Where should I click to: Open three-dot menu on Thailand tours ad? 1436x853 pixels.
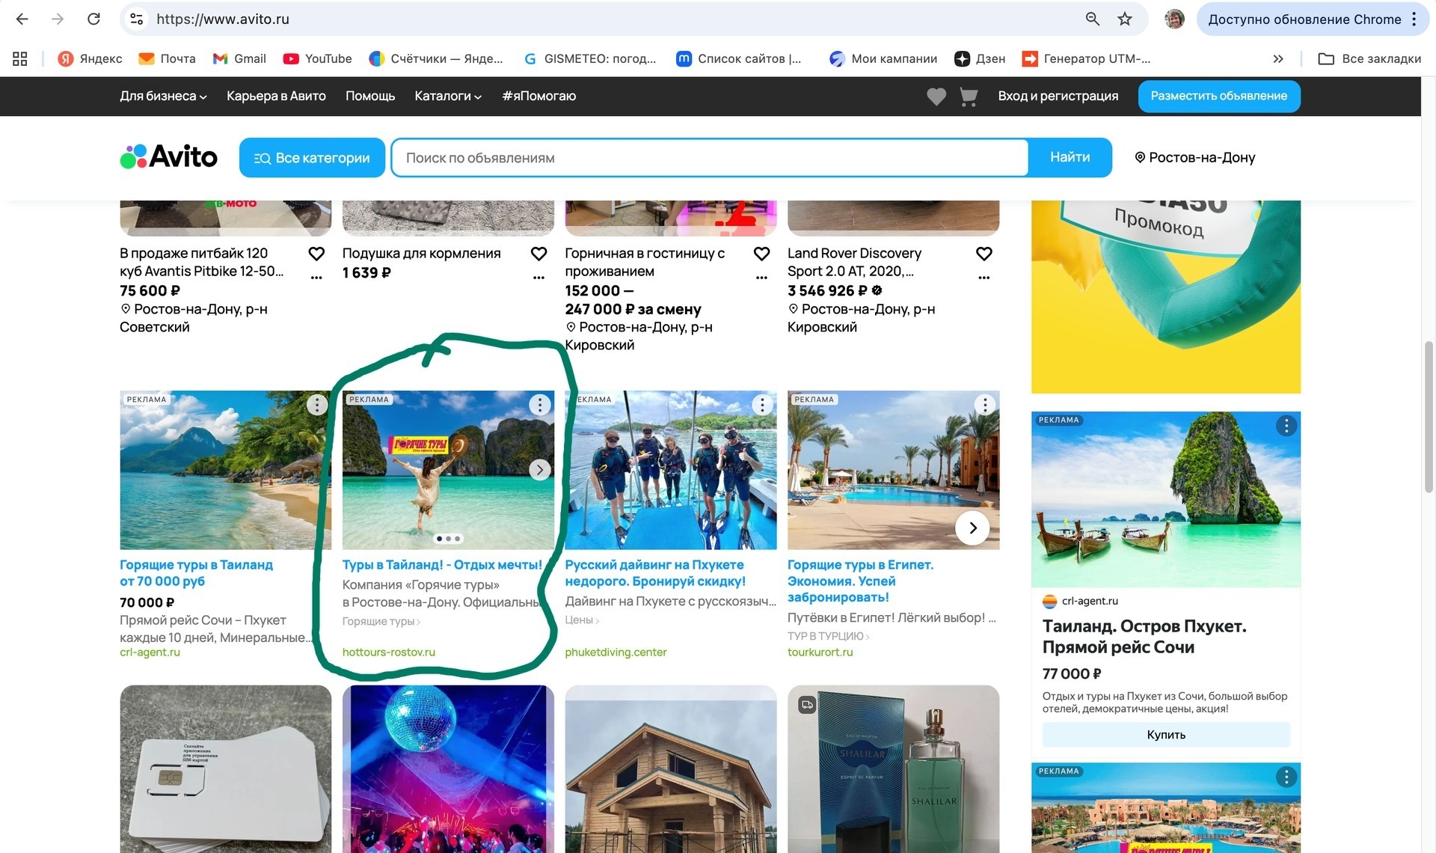coord(539,405)
